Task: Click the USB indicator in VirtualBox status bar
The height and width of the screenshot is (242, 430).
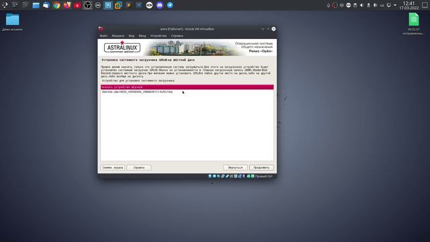Action: (x=227, y=176)
